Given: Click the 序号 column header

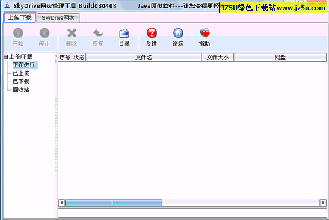Looking at the screenshot, I should click(65, 58).
